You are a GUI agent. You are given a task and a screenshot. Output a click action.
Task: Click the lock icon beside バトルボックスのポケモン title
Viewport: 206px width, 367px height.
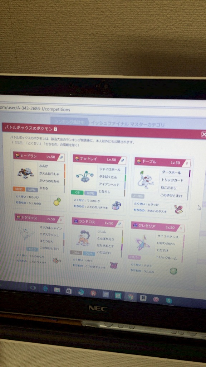(55, 129)
